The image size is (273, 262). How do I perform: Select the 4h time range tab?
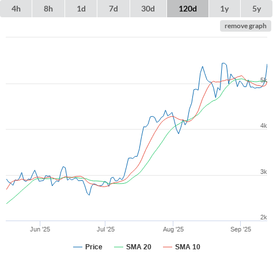[x=16, y=9]
